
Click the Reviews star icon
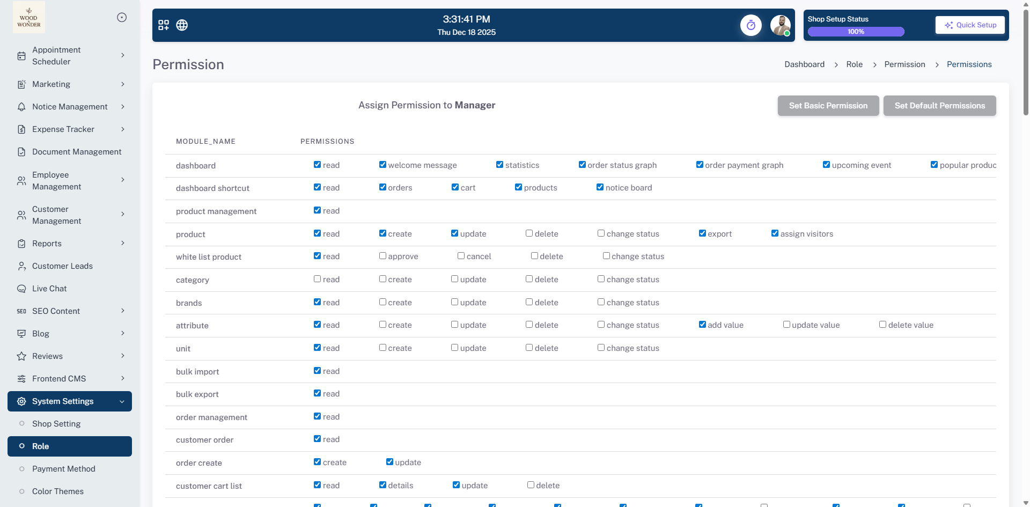21,356
